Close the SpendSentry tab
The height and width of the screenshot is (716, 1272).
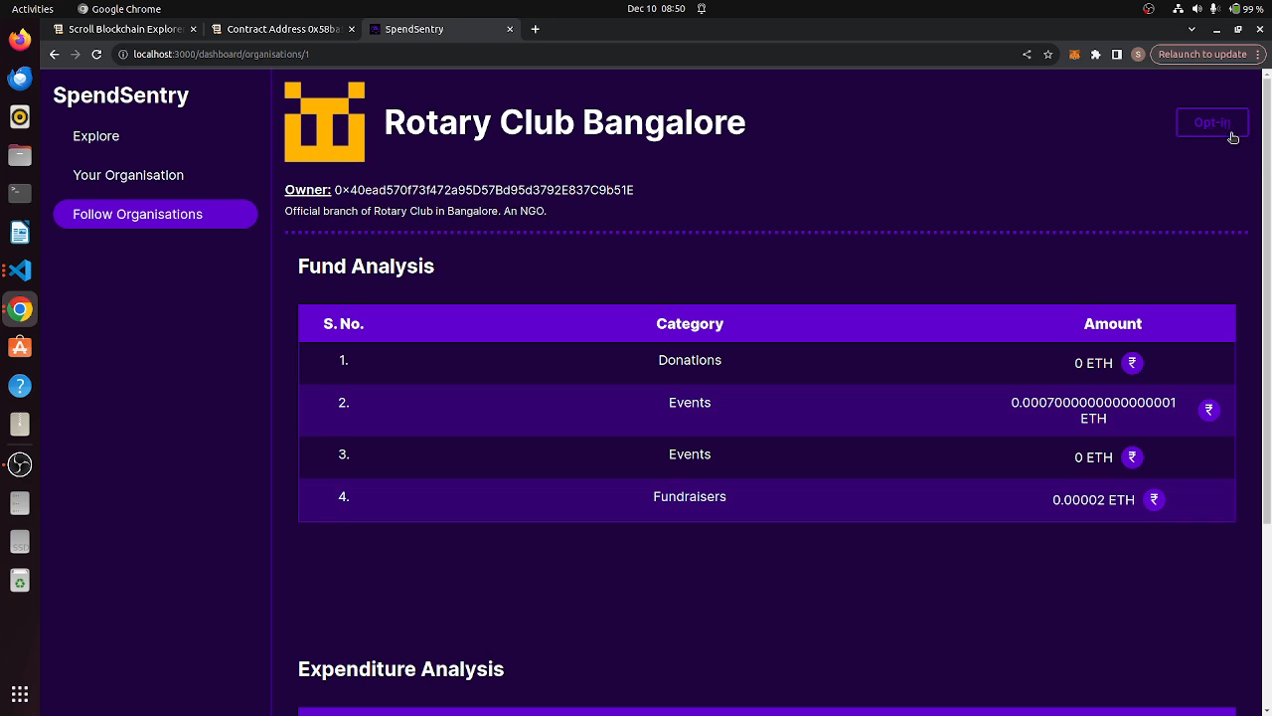pyautogui.click(x=511, y=29)
